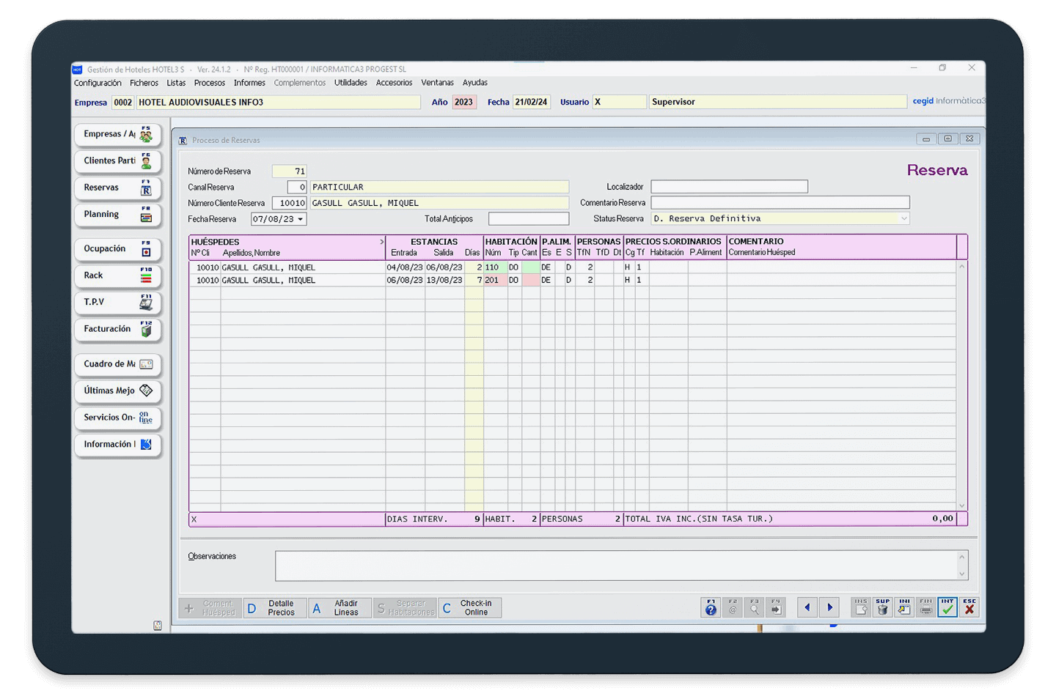Confirm with the INT green checkmark icon
The height and width of the screenshot is (696, 1056).
(x=947, y=607)
